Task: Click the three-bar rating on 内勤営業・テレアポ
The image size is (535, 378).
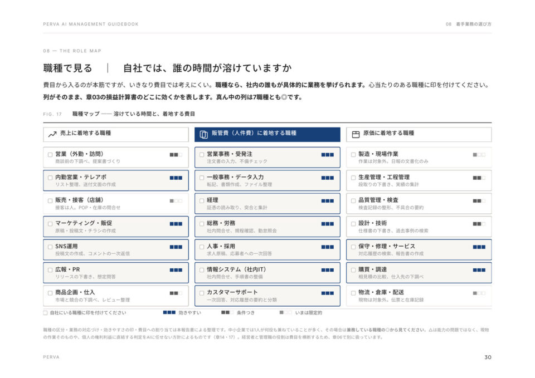Action: (x=176, y=178)
